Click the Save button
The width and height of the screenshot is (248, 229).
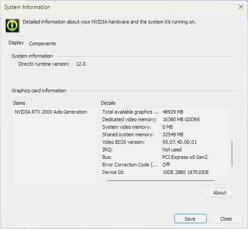point(190,219)
